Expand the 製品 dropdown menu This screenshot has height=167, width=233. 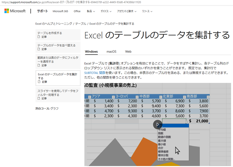pyautogui.click(x=91, y=11)
